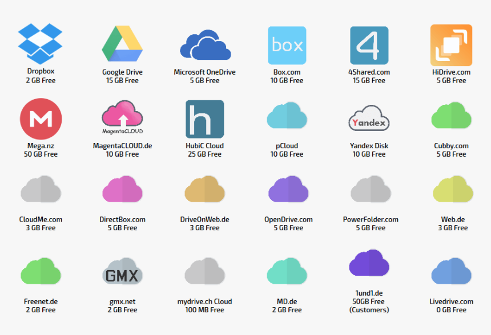
Task: Select the pCloud name text
Action: [x=287, y=146]
